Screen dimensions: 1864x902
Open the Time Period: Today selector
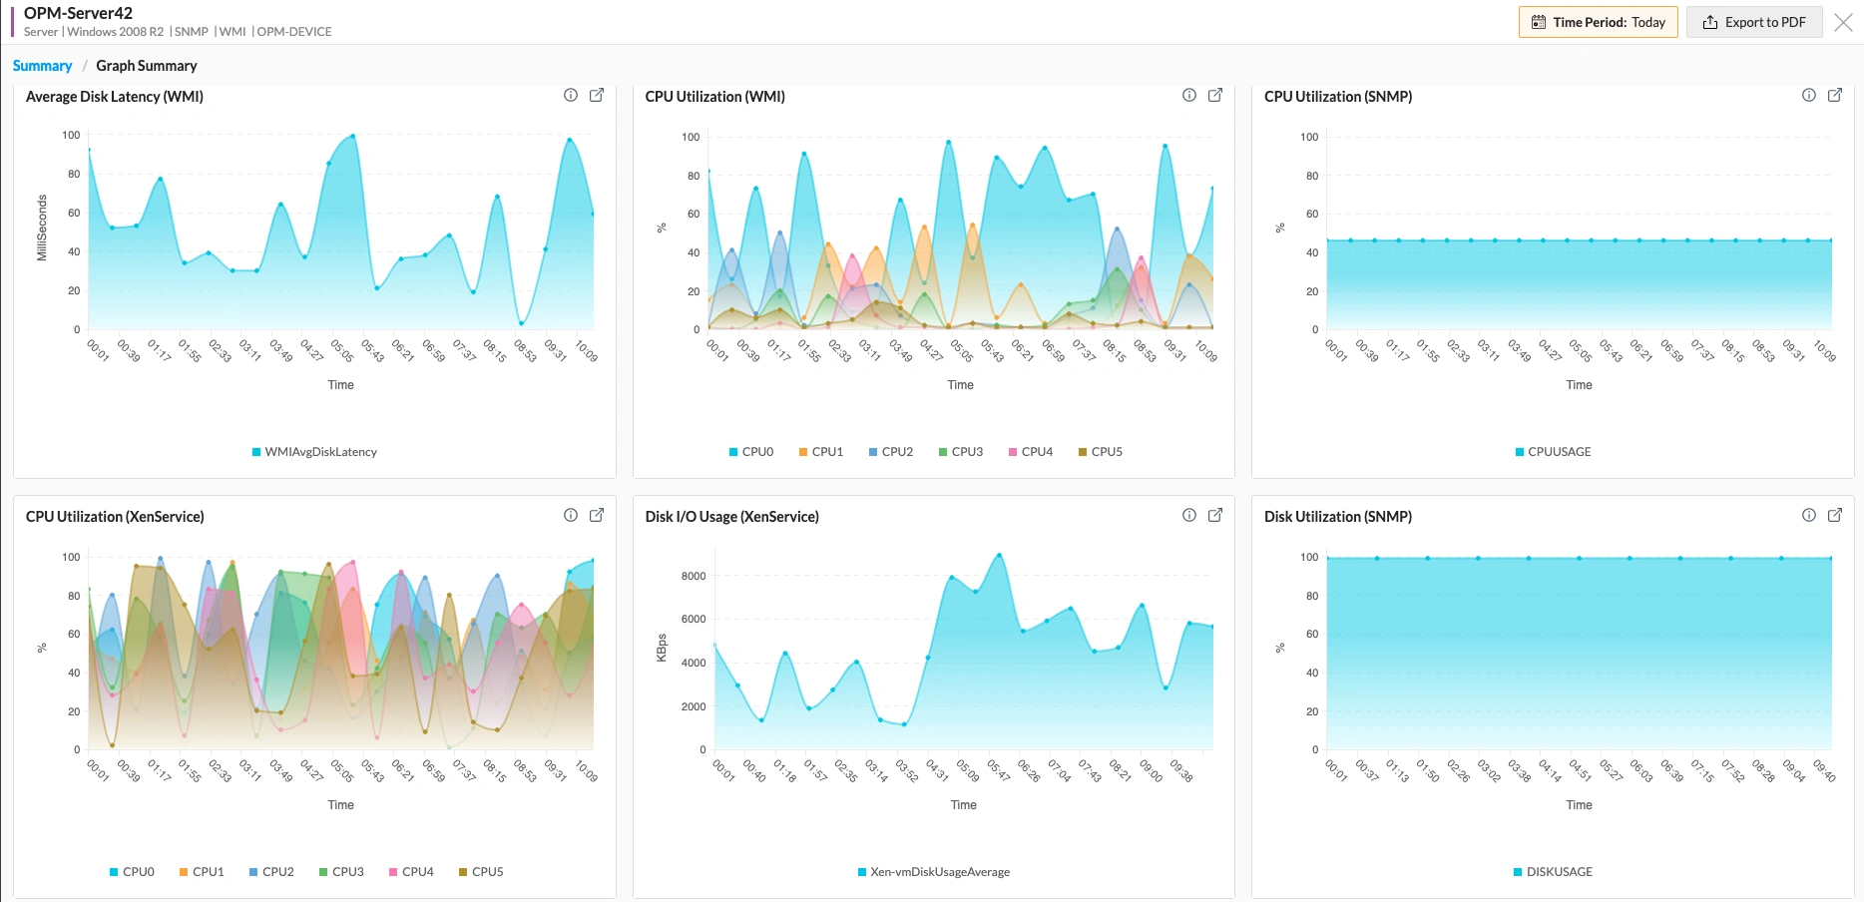pos(1598,21)
